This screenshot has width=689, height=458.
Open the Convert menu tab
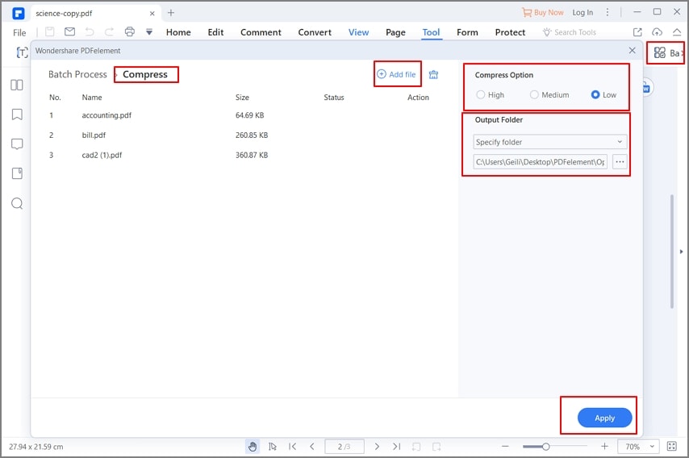(315, 32)
